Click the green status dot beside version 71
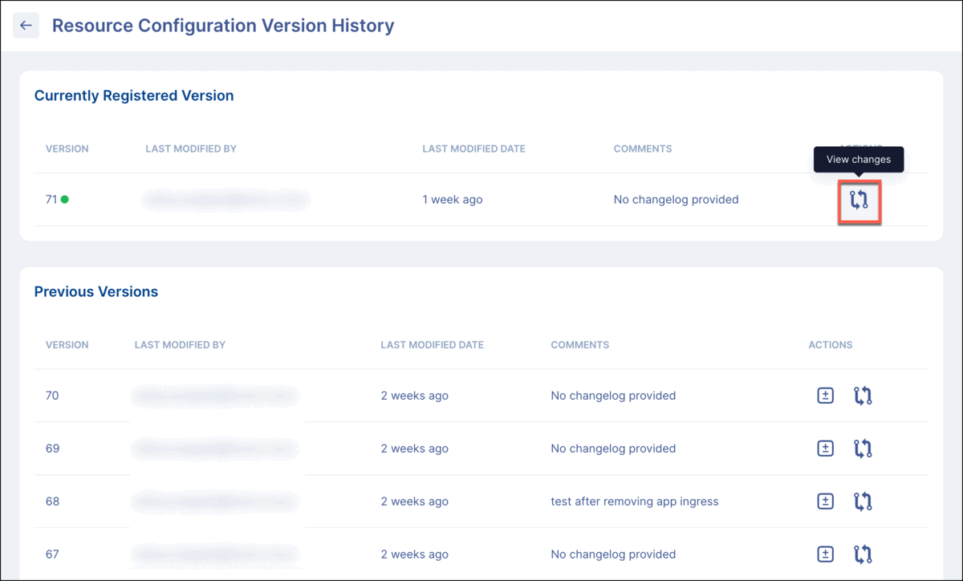 tap(65, 200)
